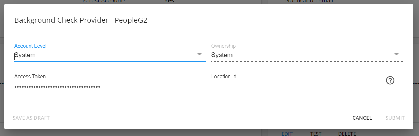The image size is (419, 136).
Task: Click the Ownership 'System' value field
Action: click(x=307, y=55)
